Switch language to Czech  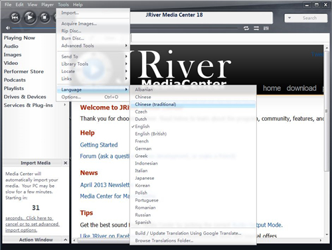coord(193,111)
